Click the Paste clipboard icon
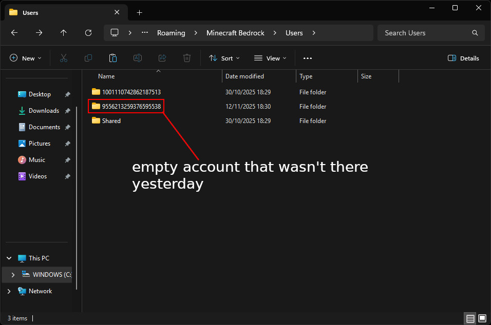Image resolution: width=491 pixels, height=325 pixels. (x=112, y=58)
